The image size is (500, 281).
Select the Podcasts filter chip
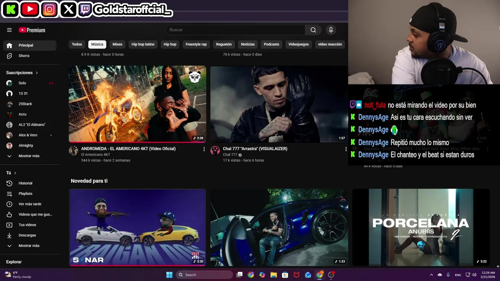coord(271,44)
